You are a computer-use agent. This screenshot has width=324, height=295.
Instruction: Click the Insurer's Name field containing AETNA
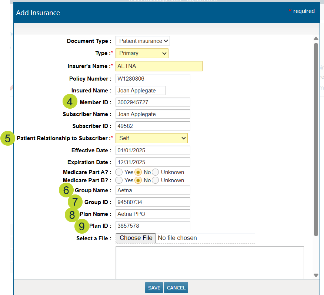point(159,66)
